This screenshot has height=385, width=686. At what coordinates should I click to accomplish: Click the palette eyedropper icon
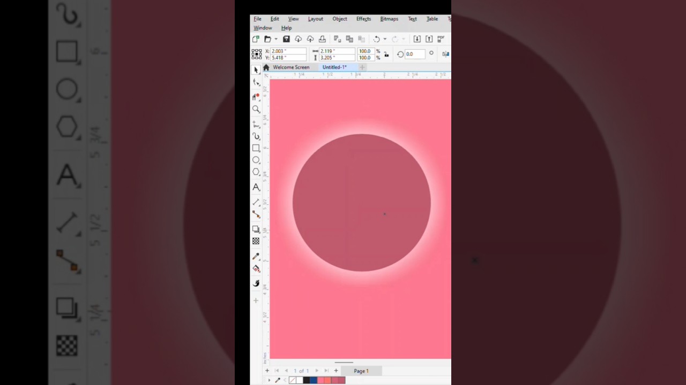click(x=278, y=380)
